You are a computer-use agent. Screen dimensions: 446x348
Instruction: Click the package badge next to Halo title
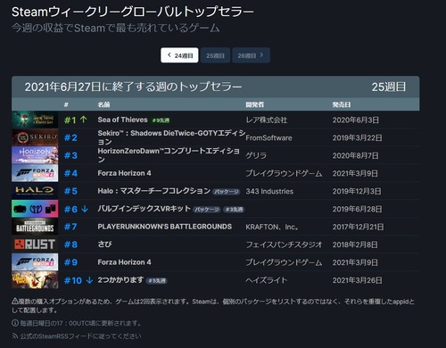(227, 192)
